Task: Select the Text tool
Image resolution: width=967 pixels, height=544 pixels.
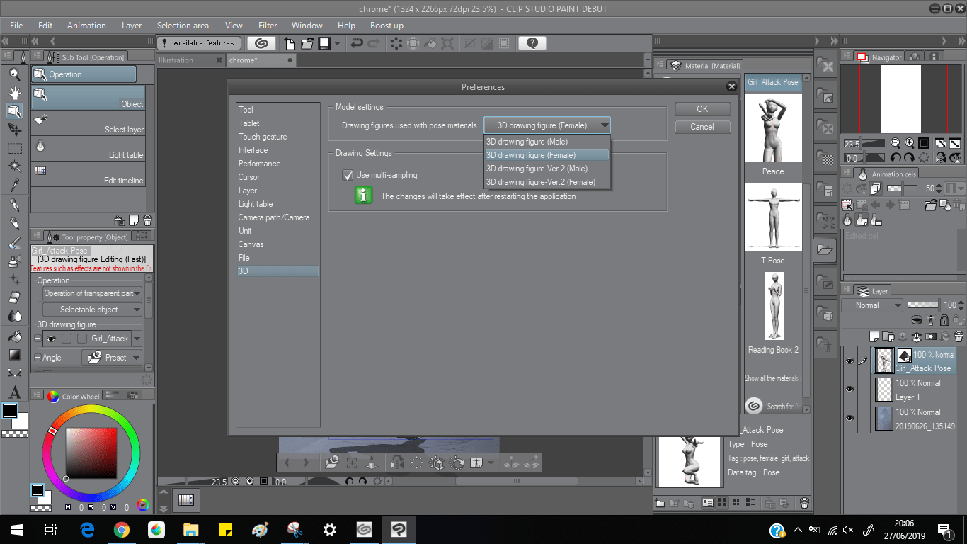Action: [14, 392]
